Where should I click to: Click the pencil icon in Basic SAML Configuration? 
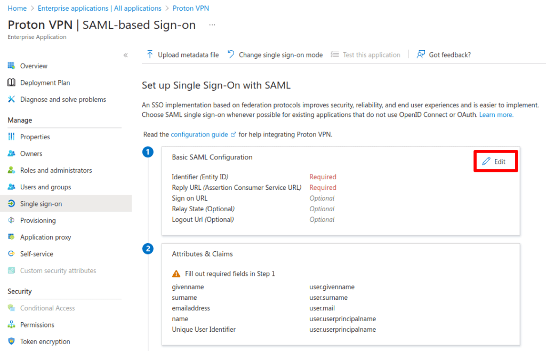(486, 161)
